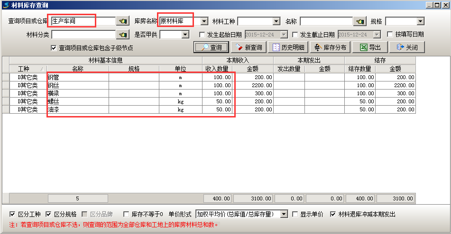
Task: Minimize the 材料库存查询 window
Action: [430, 5]
